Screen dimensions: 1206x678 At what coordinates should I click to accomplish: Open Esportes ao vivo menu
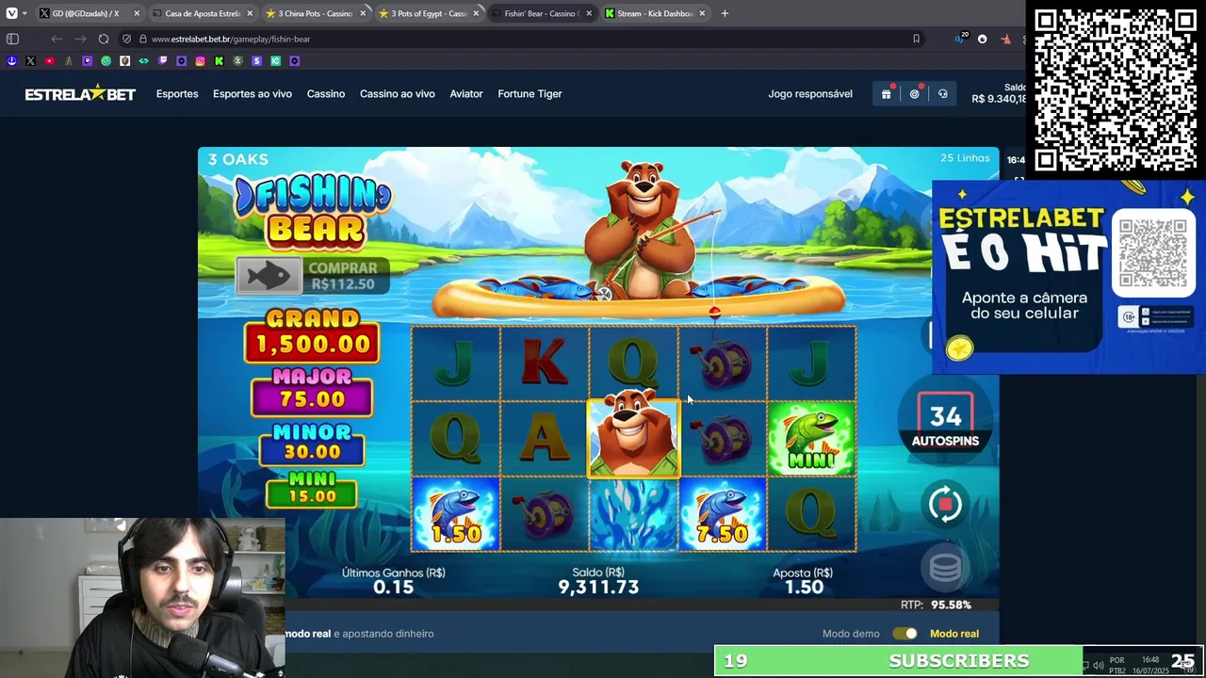[253, 94]
